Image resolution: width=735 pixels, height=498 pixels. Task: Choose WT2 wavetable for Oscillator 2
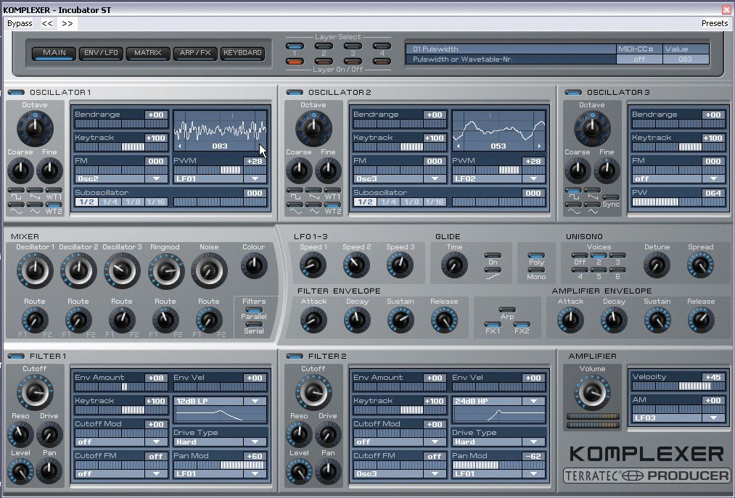(332, 205)
